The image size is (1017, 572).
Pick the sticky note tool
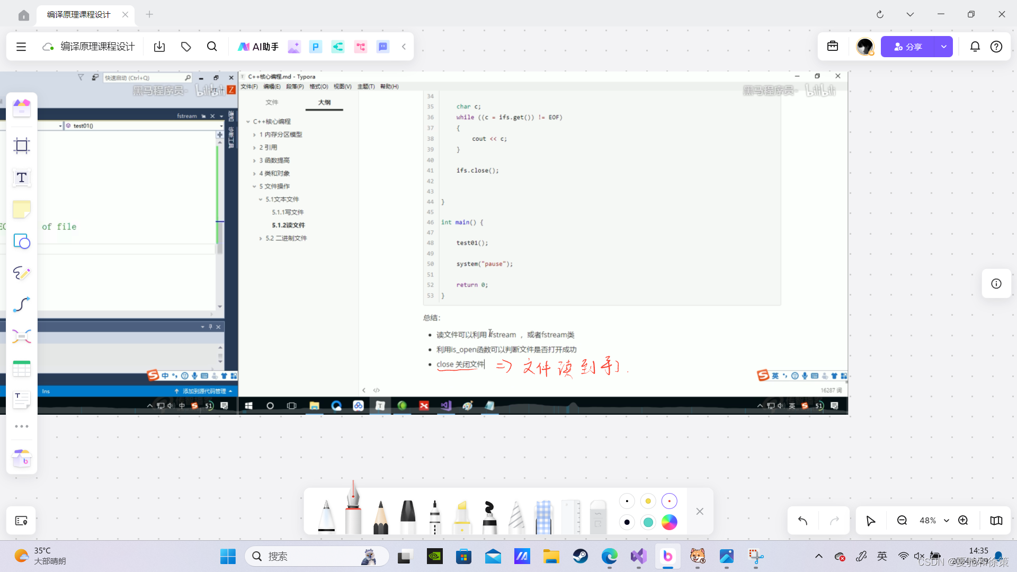[x=22, y=210]
